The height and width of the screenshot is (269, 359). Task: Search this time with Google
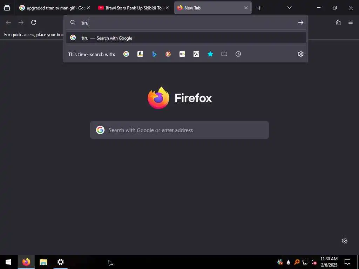[x=126, y=54]
